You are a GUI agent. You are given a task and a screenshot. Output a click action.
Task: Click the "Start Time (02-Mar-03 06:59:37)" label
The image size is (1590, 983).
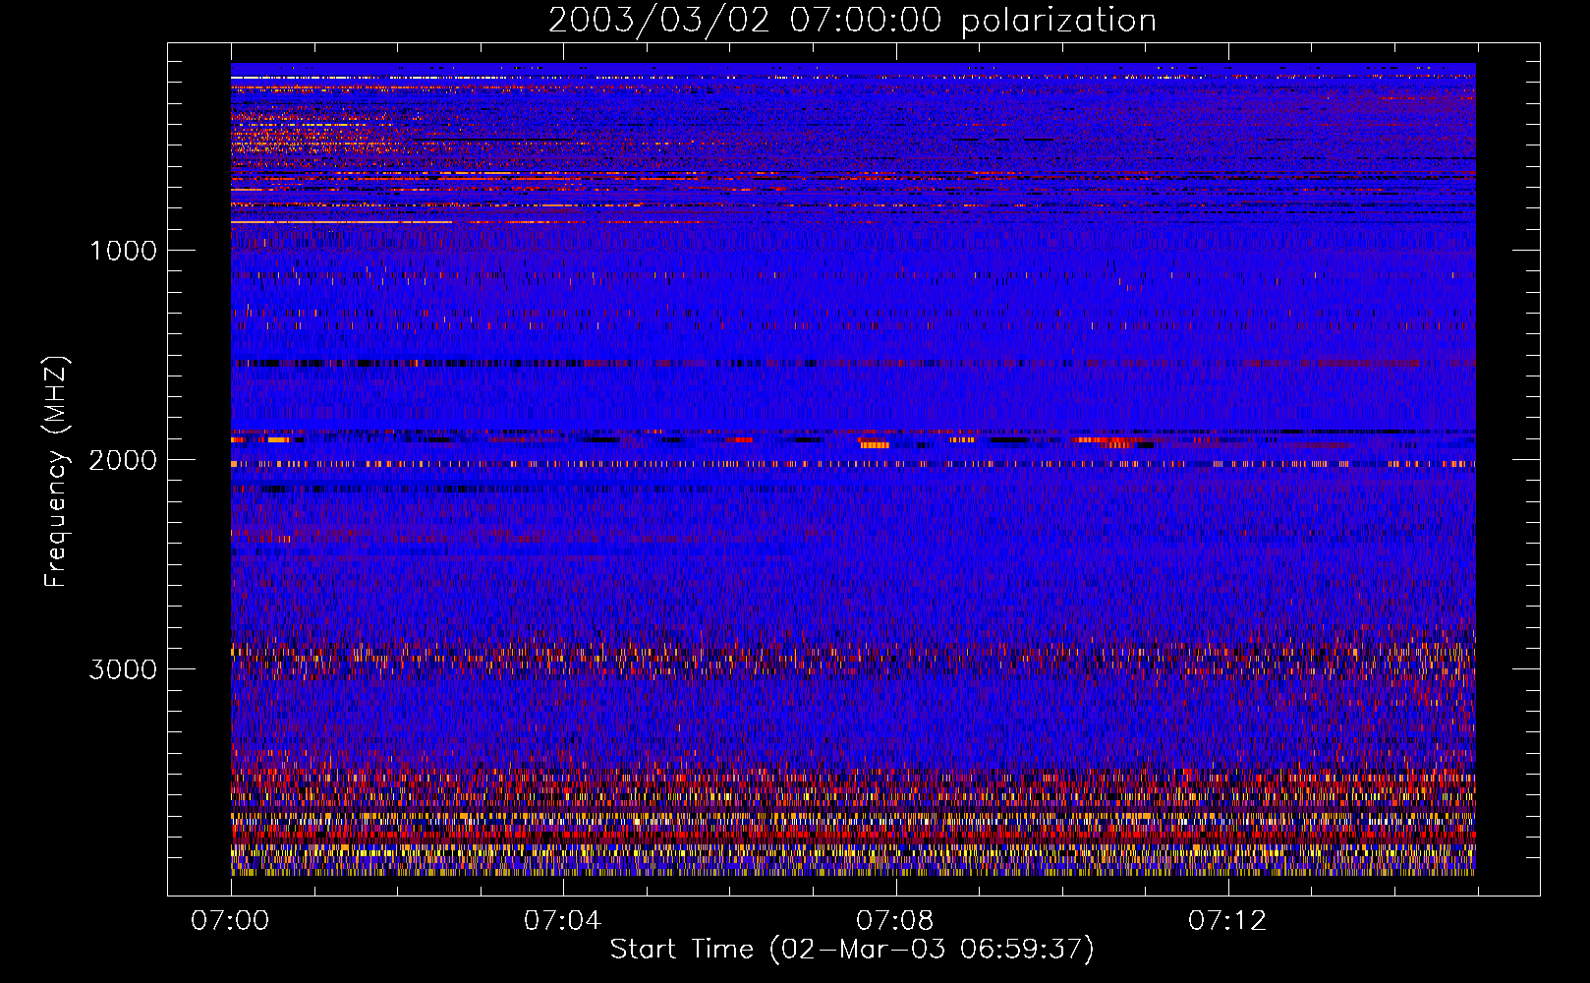852,950
